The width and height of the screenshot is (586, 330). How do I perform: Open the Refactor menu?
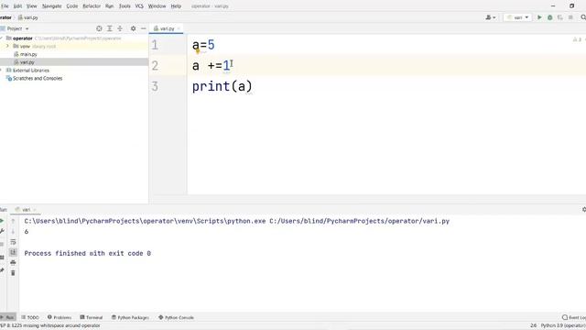pyautogui.click(x=92, y=6)
